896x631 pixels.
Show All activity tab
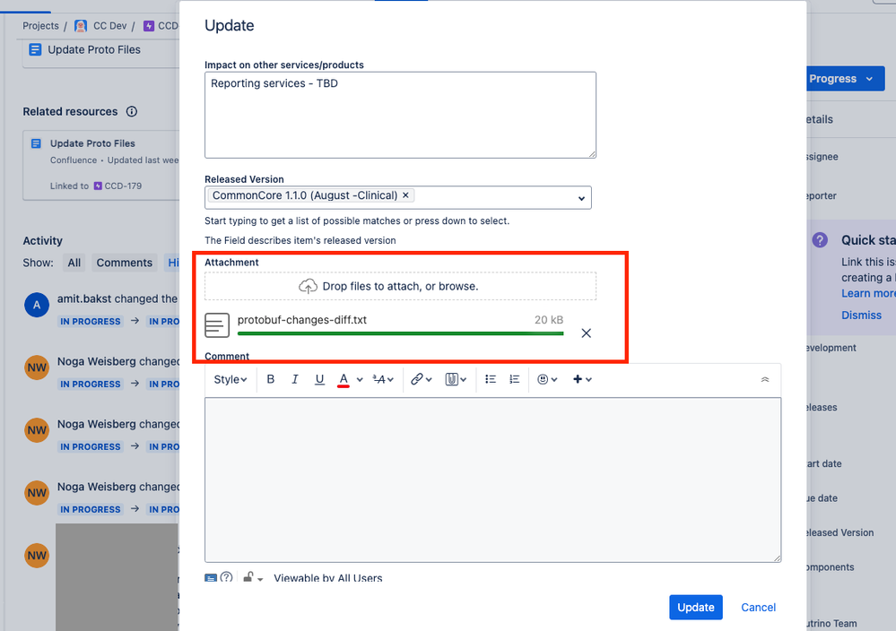pos(74,263)
